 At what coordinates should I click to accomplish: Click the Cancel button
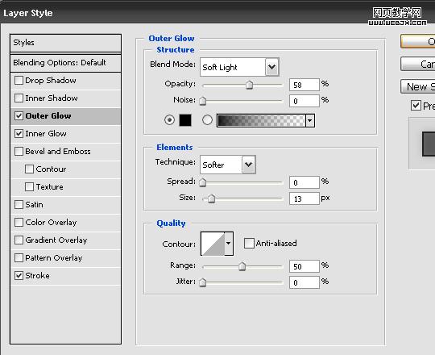pyautogui.click(x=418, y=64)
